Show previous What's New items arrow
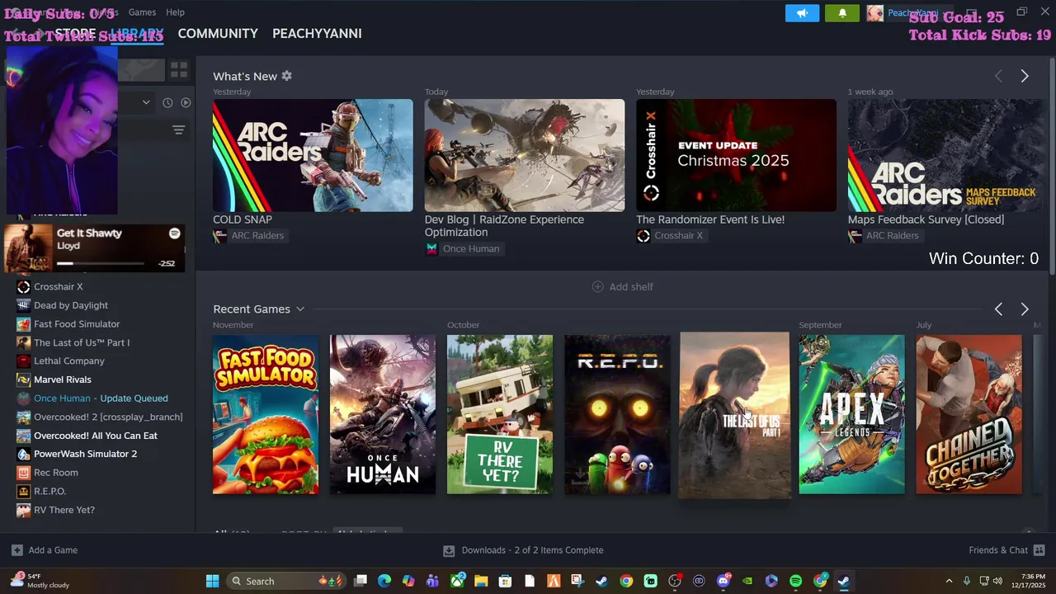 (x=998, y=76)
